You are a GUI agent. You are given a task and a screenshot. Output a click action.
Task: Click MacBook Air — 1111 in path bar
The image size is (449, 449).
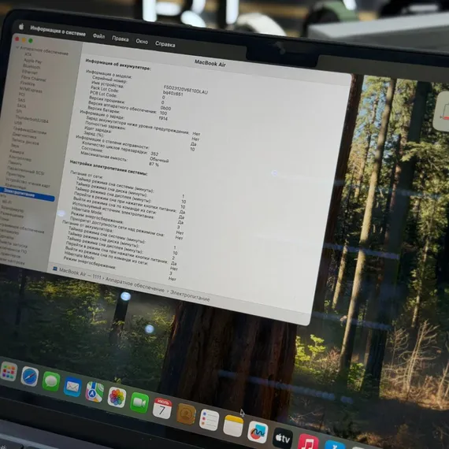(x=80, y=273)
